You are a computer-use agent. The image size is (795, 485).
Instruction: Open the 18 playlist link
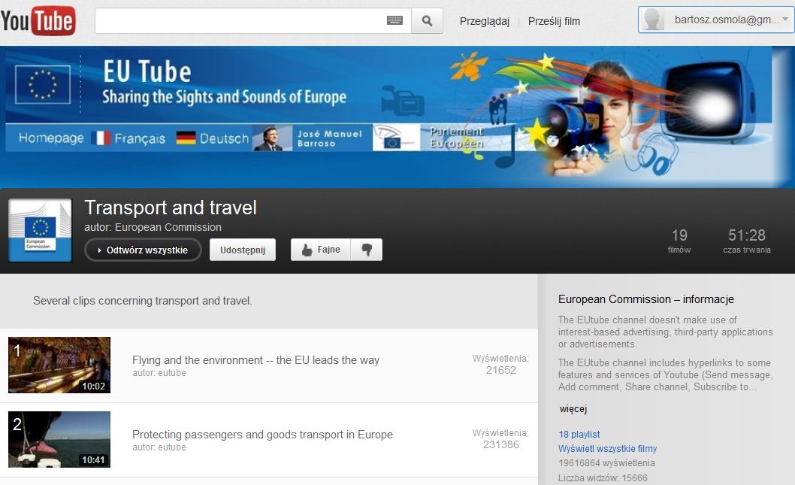pos(579,435)
